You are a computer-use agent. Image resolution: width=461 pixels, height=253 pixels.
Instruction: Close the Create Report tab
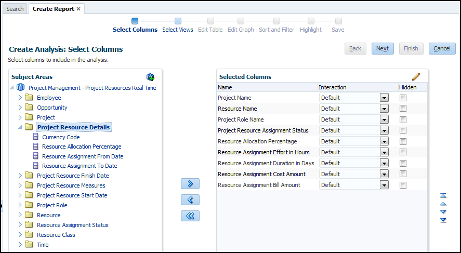(78, 9)
